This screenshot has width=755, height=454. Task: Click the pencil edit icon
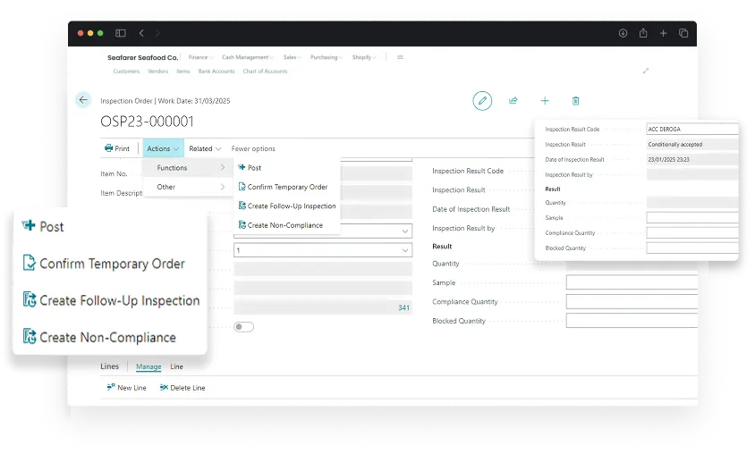pyautogui.click(x=482, y=101)
